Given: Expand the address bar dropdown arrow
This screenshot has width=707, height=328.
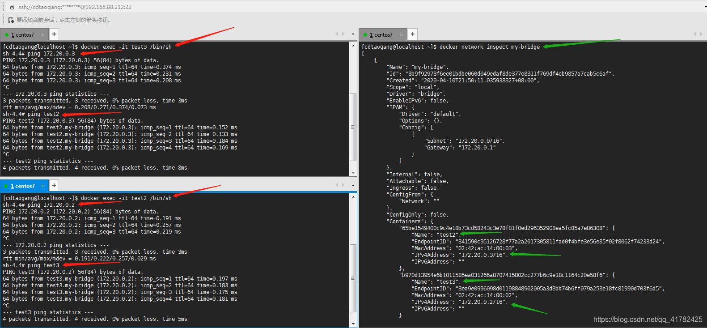Looking at the screenshot, I should 705,7.
